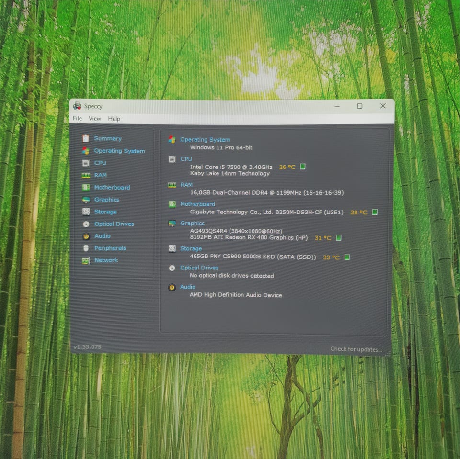The width and height of the screenshot is (460, 459).
Task: Click the Network icon in sidebar
Action: click(x=86, y=260)
